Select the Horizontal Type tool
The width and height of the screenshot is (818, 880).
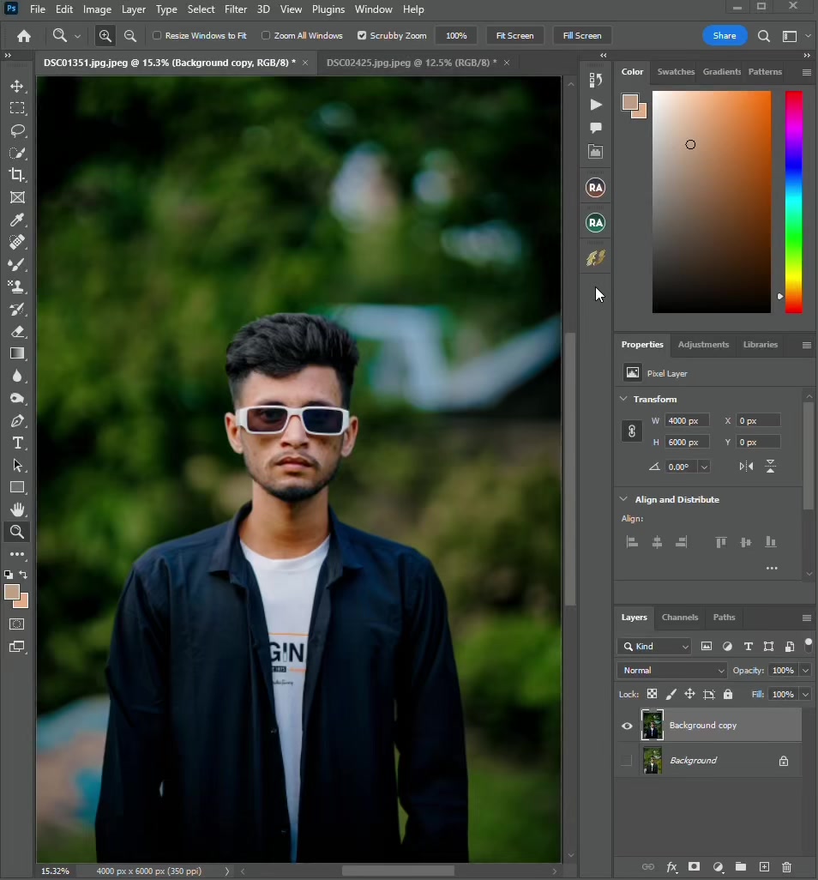(17, 443)
